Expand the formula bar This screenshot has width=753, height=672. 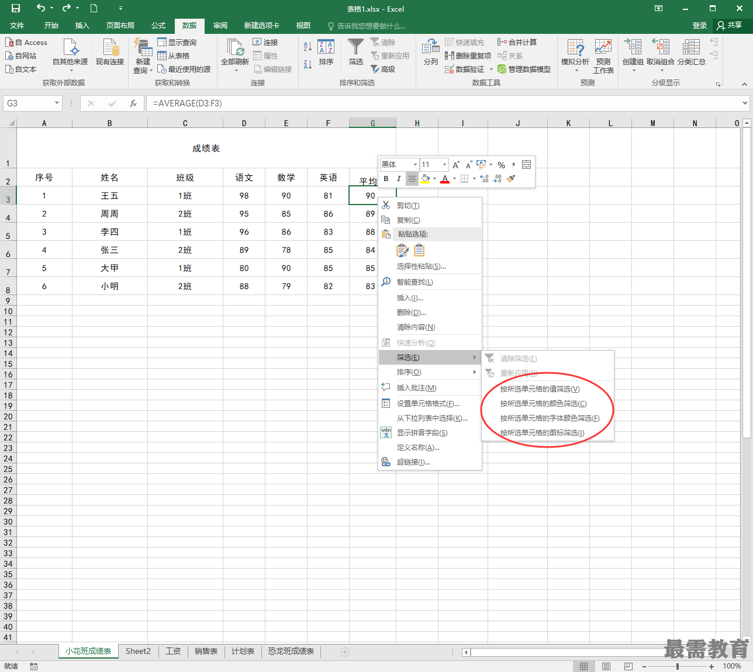tap(745, 103)
